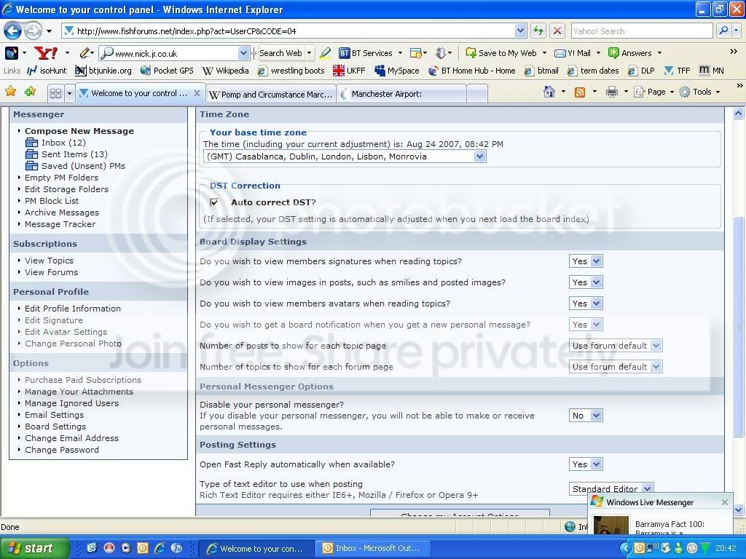746x559 pixels.
Task: Open the Inbox (12) link
Action: [63, 143]
